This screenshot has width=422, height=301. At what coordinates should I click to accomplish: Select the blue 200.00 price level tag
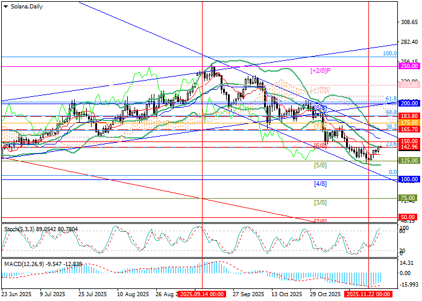point(409,104)
